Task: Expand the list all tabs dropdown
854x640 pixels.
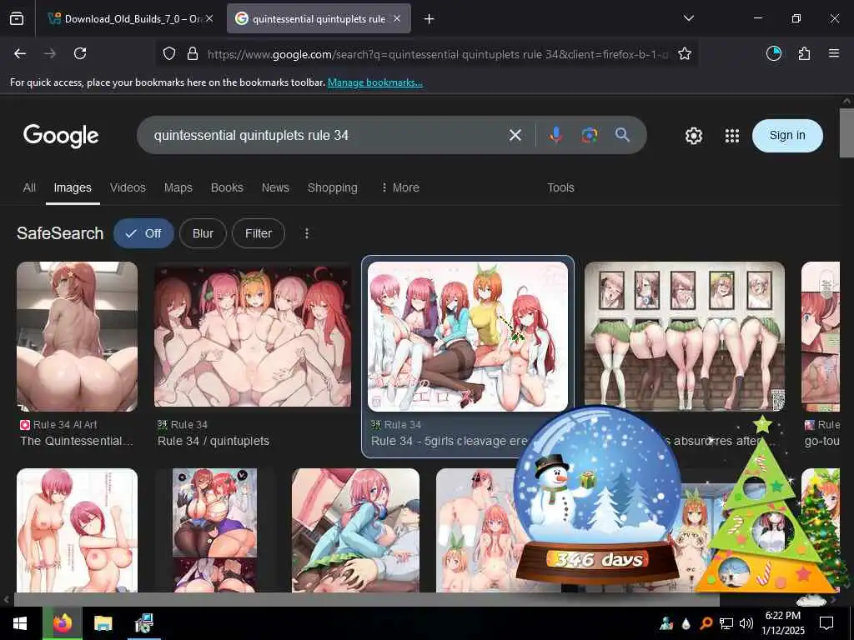Action: [688, 18]
